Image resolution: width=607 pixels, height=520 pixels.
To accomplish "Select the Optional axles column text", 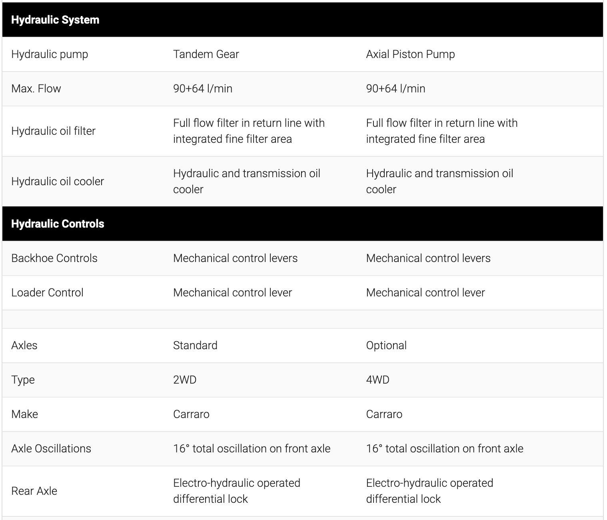I will 386,346.
